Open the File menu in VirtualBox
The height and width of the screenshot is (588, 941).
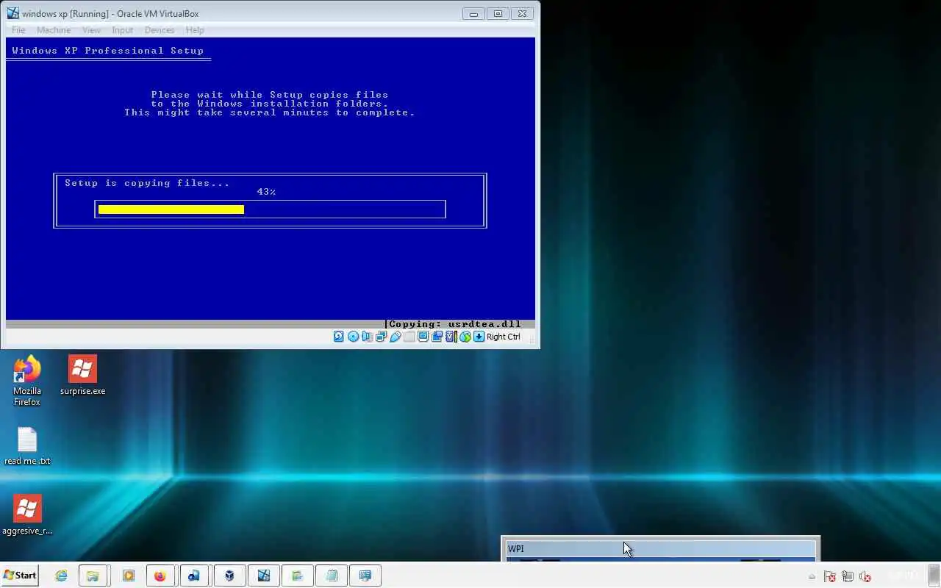click(18, 30)
